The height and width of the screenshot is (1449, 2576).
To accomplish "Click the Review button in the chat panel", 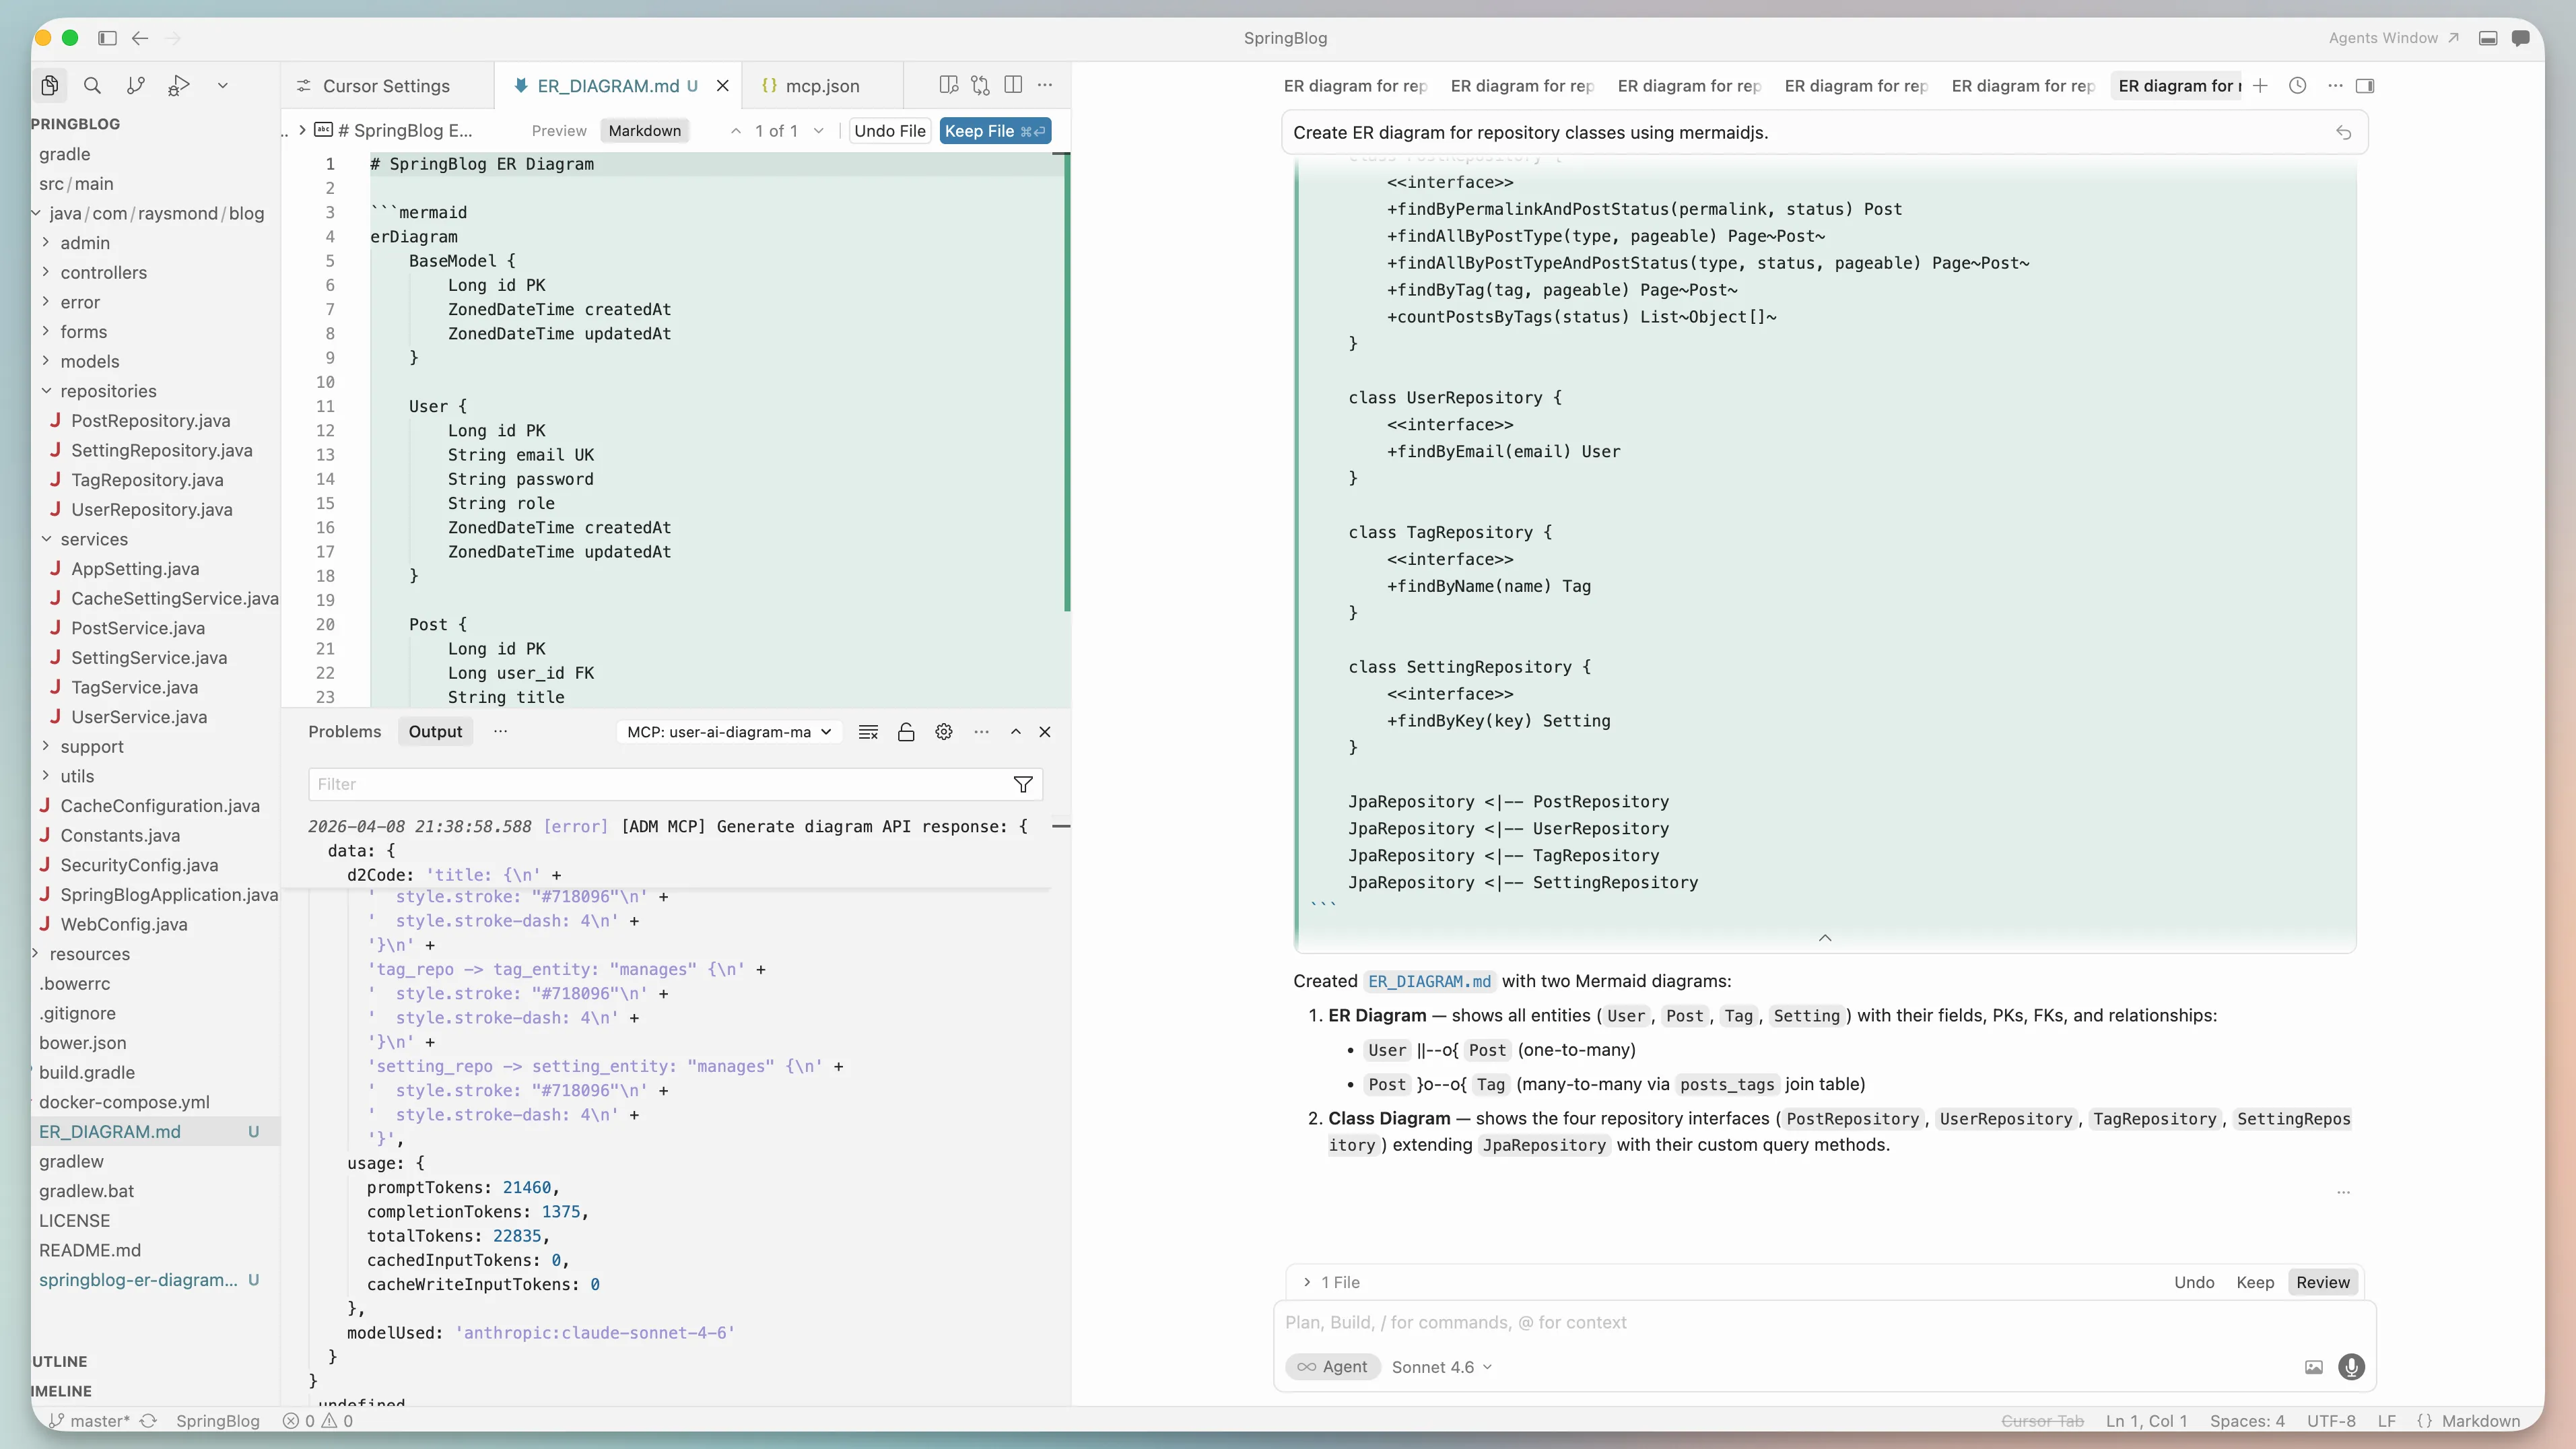I will click(x=2322, y=1281).
